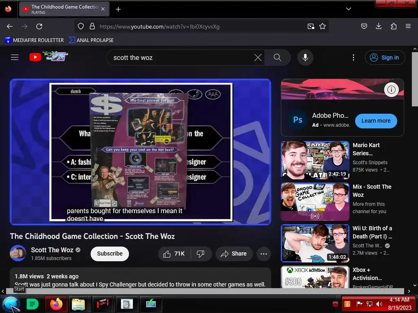The image size is (418, 313).
Task: Click the Wii U: Birth of a Death title
Action: (372, 232)
